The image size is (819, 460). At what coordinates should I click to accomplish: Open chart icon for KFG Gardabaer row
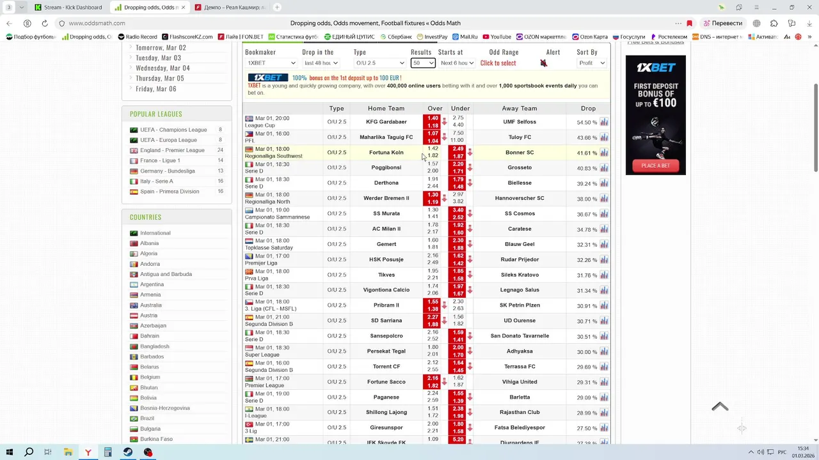pos(604,122)
